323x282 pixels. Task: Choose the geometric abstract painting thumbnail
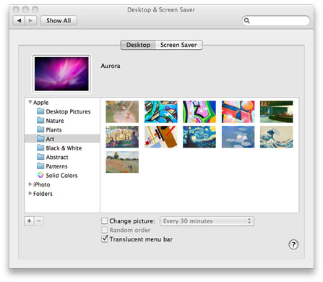coord(161,137)
